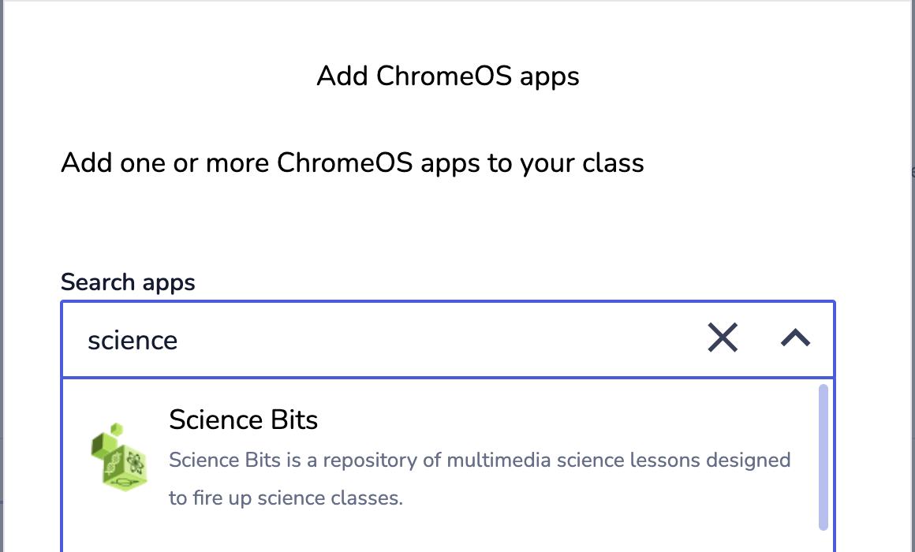Image resolution: width=915 pixels, height=552 pixels.
Task: Click the results list scrollbar thumb
Action: (823, 457)
